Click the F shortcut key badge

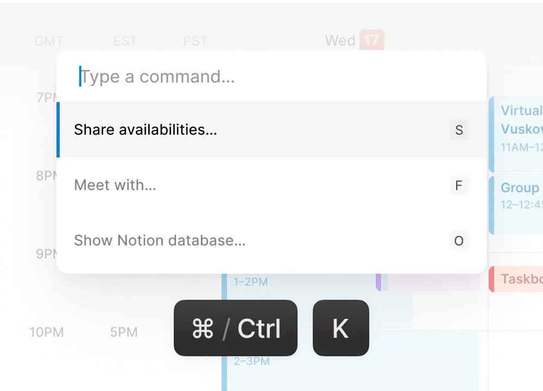click(x=459, y=185)
